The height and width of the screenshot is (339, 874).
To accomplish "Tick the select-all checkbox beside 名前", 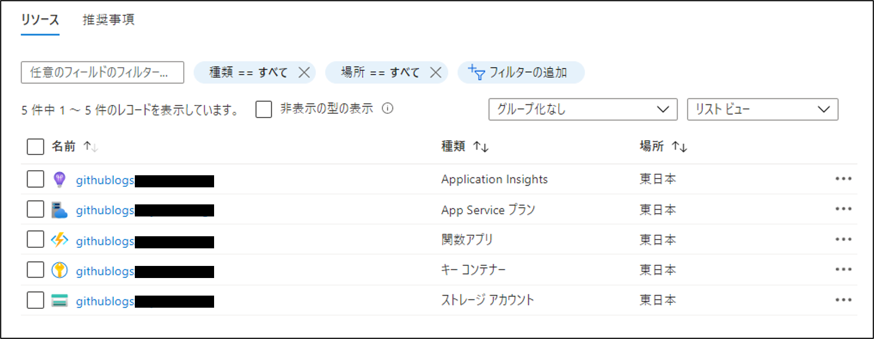I will point(36,147).
